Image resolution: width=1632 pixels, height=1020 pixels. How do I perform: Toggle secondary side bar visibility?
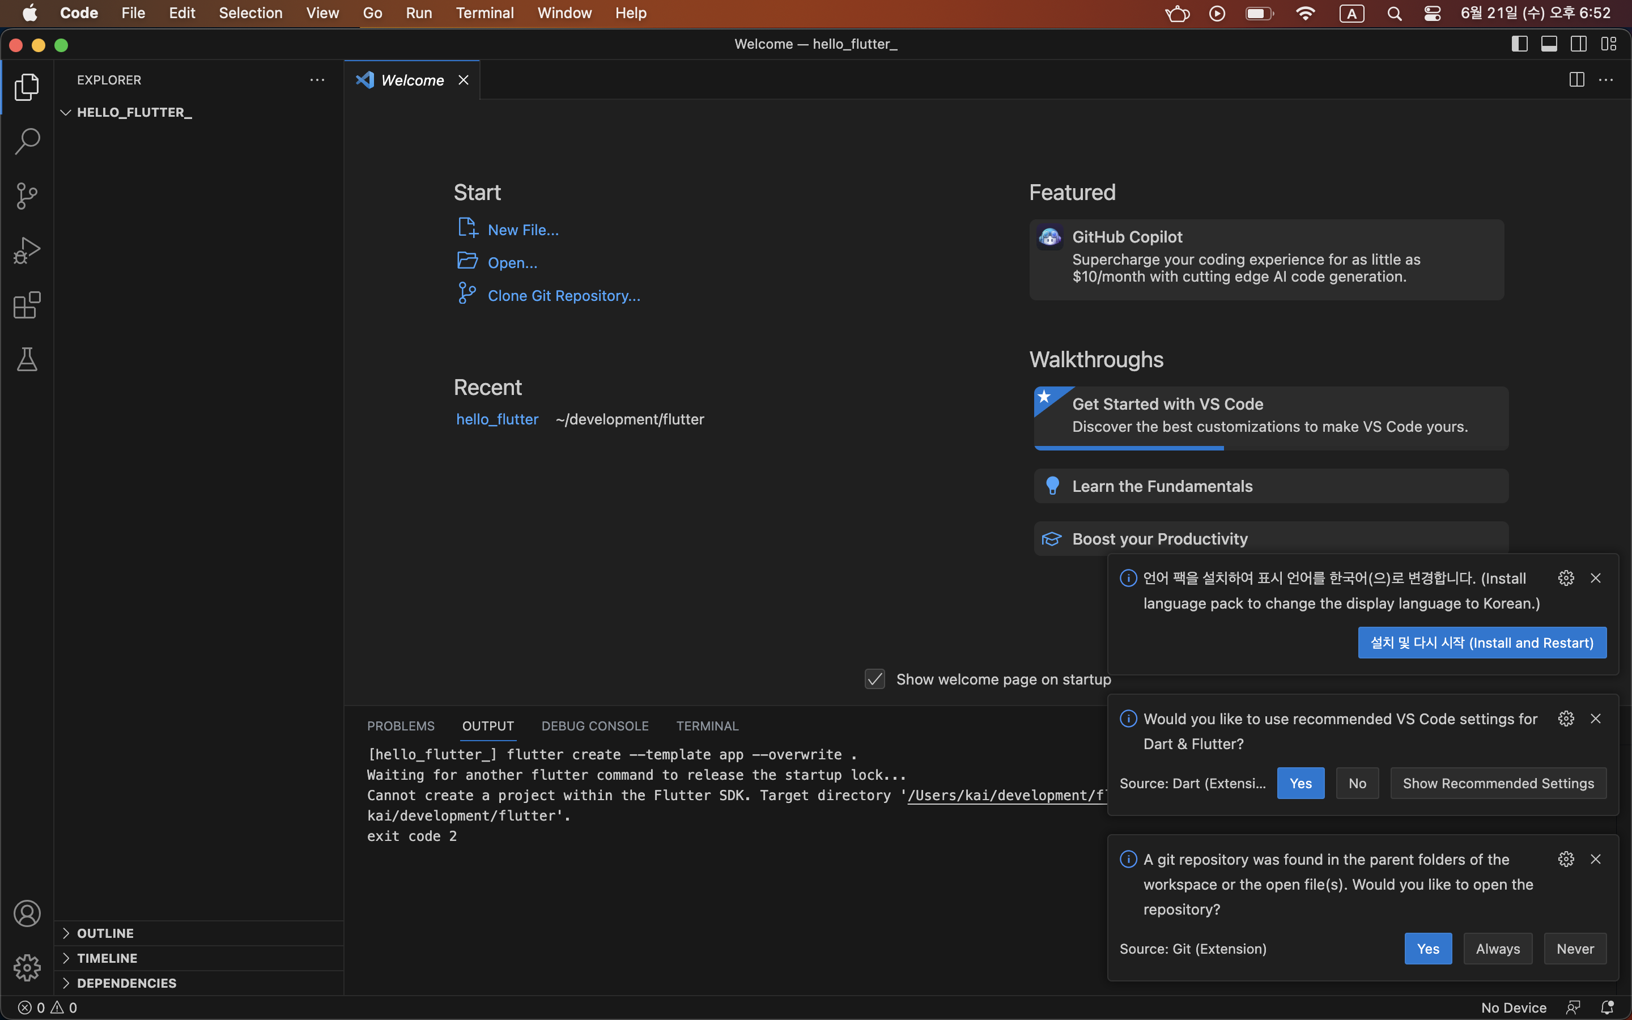click(1579, 44)
